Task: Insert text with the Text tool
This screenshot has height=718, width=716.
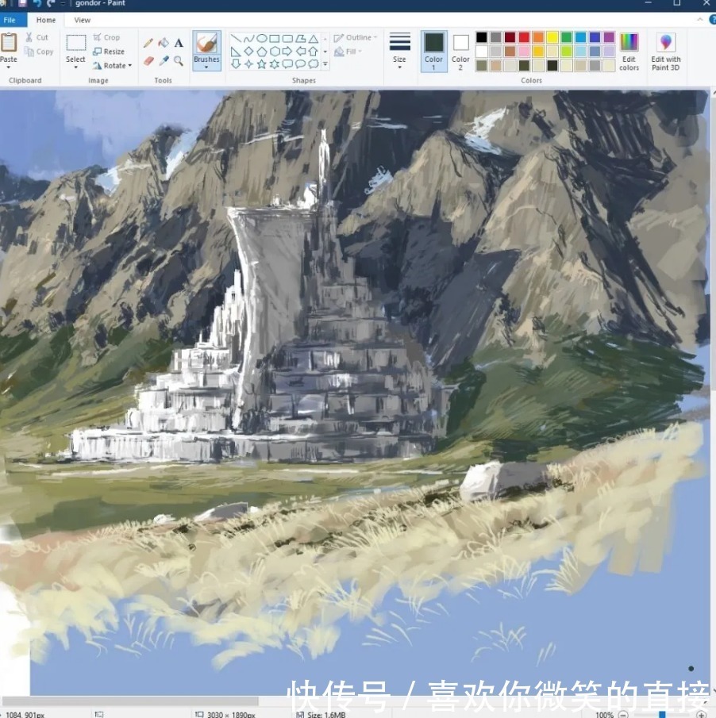Action: pos(178,43)
